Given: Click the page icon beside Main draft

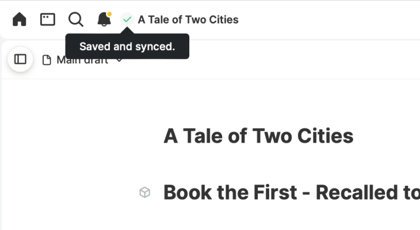Looking at the screenshot, I should point(47,60).
